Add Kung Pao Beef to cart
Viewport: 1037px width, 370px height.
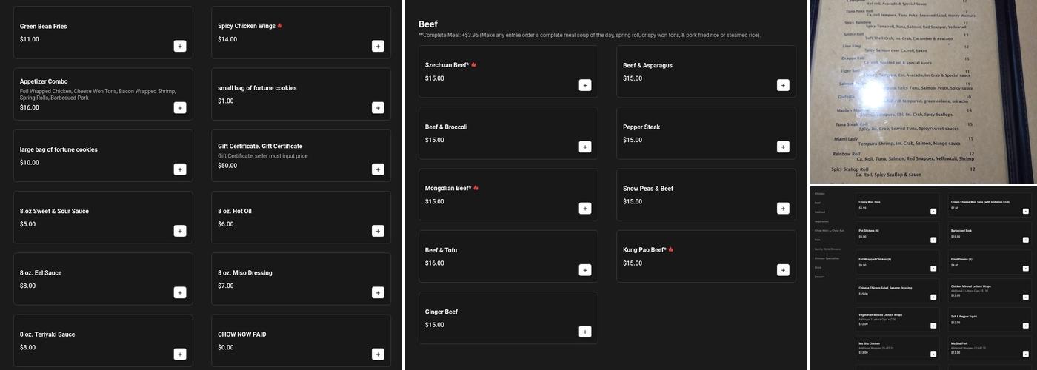point(783,270)
